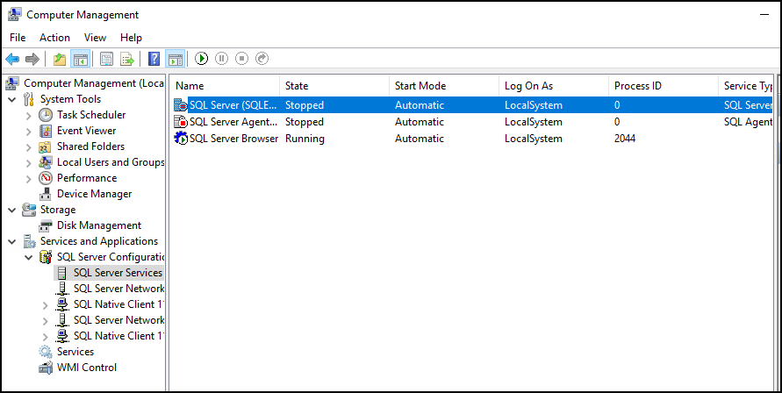Click the Services gear icon in tree
The image size is (782, 393).
pos(46,352)
